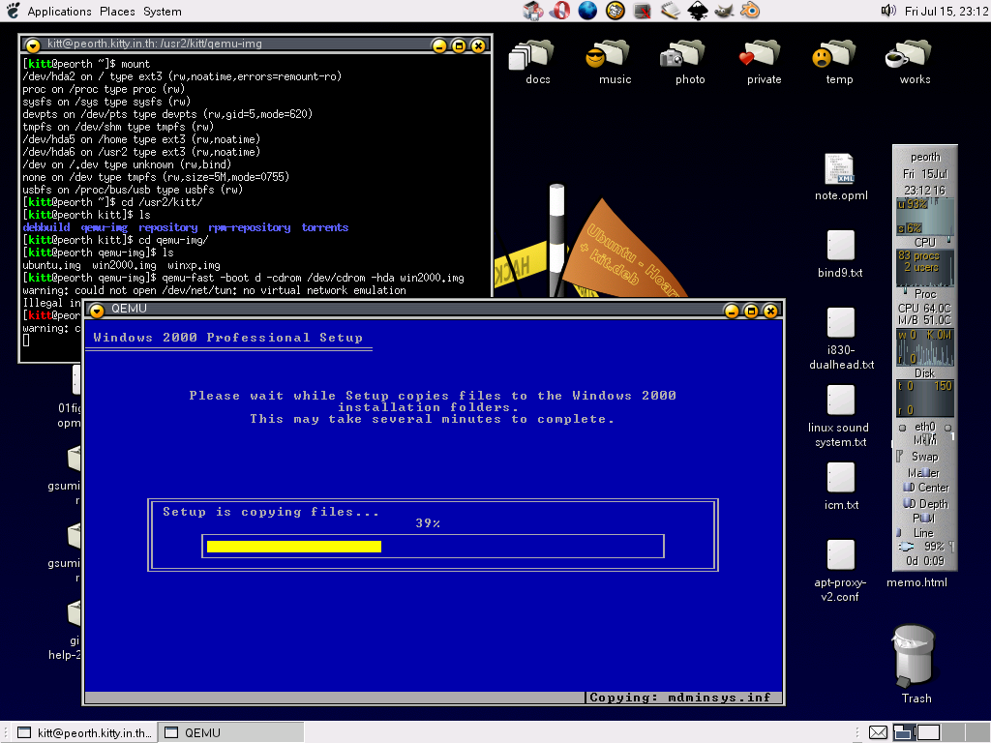Click 'Windows 2000 Professional Setup' heading
The height and width of the screenshot is (743, 991).
228,338
